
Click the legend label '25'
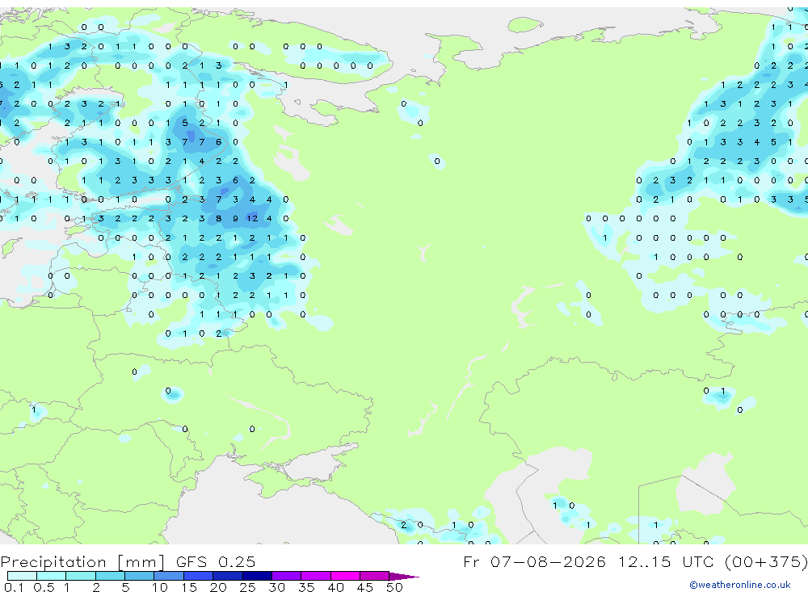247,587
